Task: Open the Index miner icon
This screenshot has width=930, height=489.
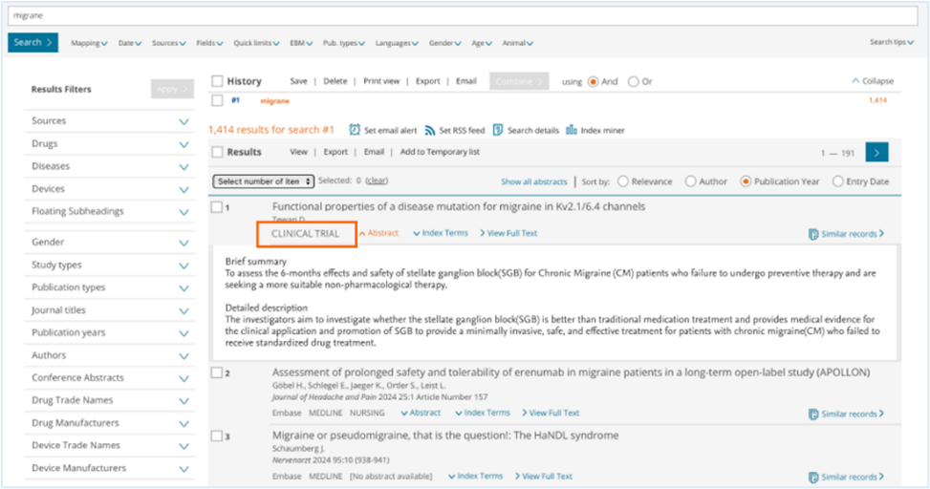Action: click(x=572, y=130)
